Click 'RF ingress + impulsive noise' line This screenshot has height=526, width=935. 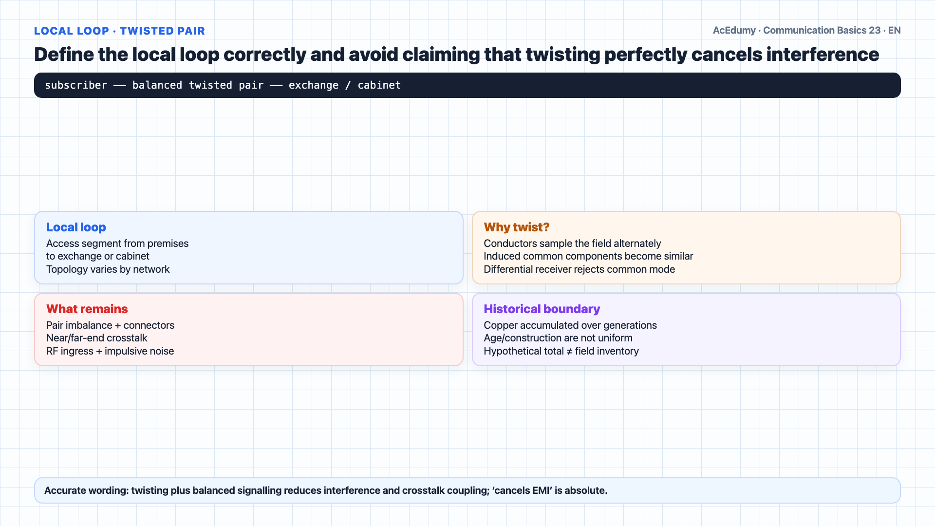pyautogui.click(x=110, y=351)
